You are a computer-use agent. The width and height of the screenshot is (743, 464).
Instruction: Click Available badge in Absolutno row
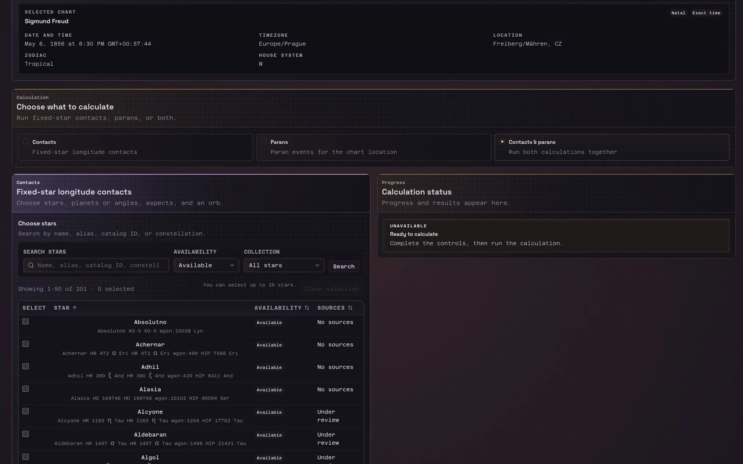[x=269, y=322]
